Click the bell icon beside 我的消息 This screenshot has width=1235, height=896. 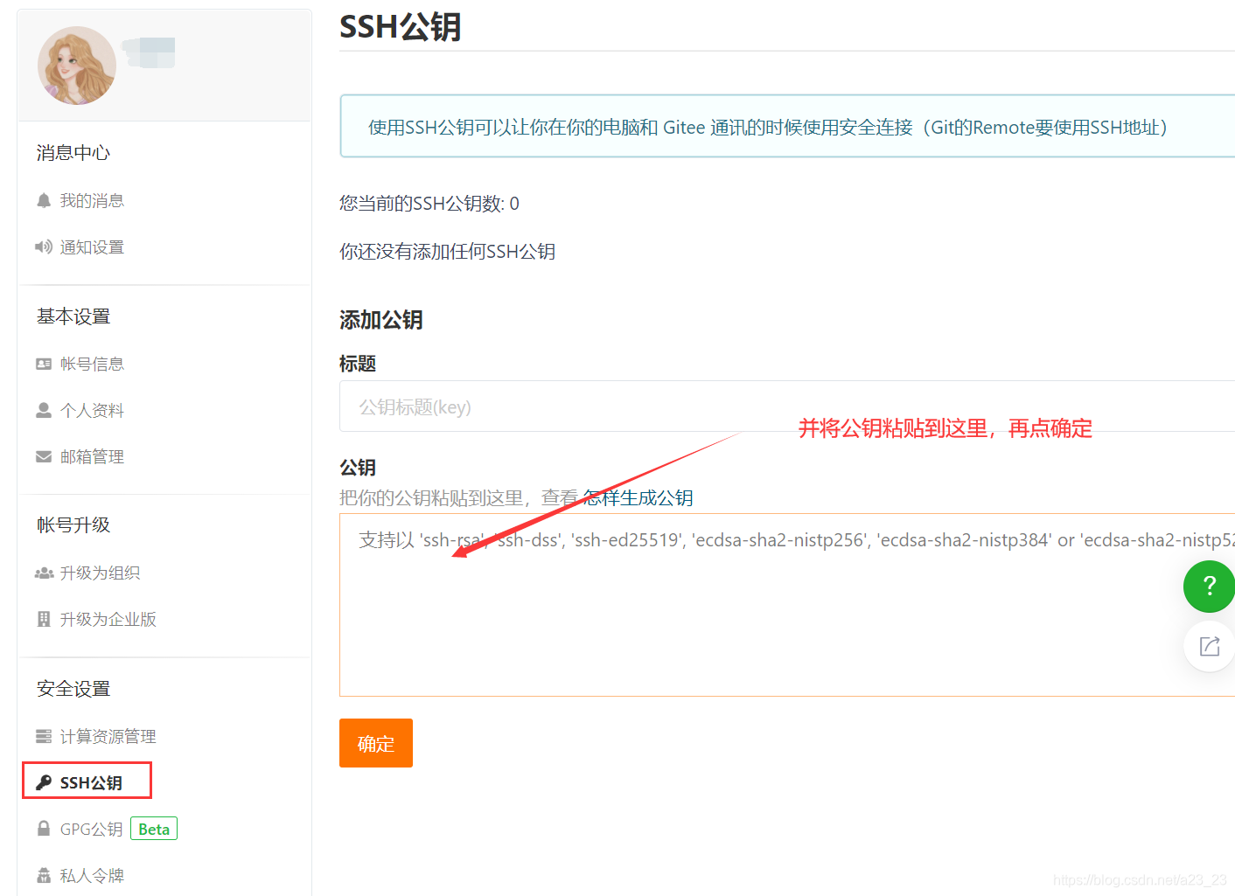pyautogui.click(x=43, y=200)
